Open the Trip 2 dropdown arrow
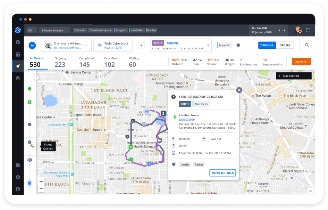 [x=208, y=45]
